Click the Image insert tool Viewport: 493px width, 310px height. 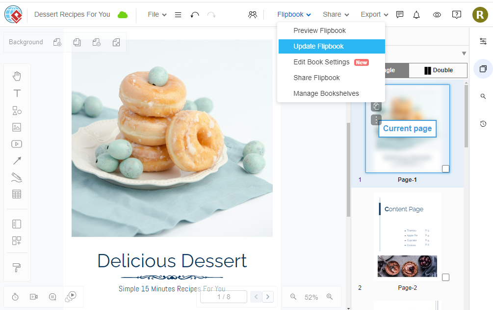[17, 127]
